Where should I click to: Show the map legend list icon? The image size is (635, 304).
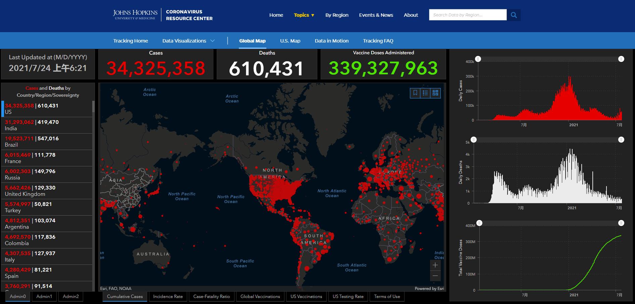tap(425, 93)
